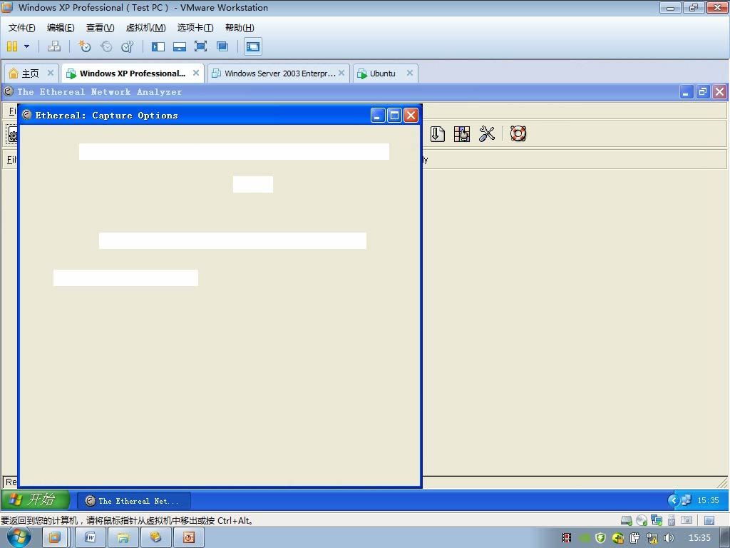Select The Ethereal Net... taskbar button
The height and width of the screenshot is (548, 730).
pos(133,501)
